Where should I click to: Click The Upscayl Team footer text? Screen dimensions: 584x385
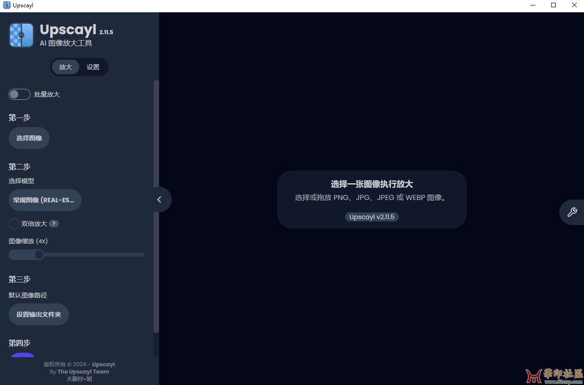83,372
